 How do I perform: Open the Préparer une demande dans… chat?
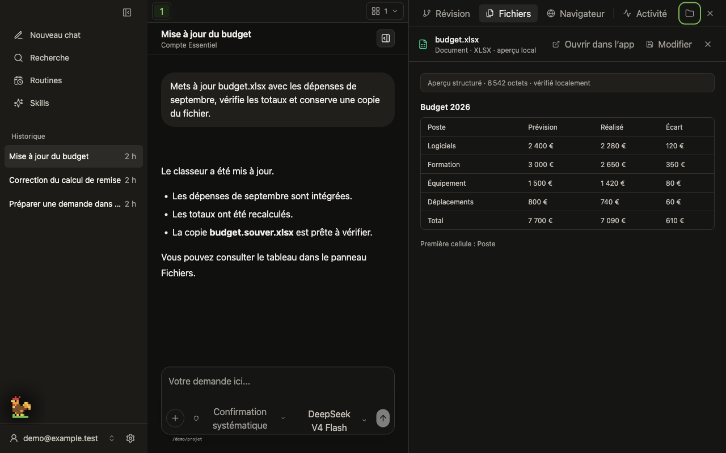pyautogui.click(x=74, y=204)
